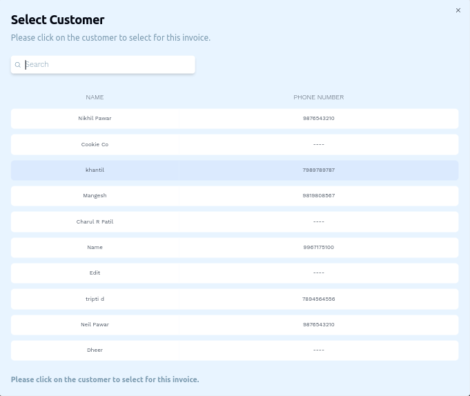Image resolution: width=470 pixels, height=396 pixels.
Task: Click phone number 7989789787
Action: click(x=318, y=170)
